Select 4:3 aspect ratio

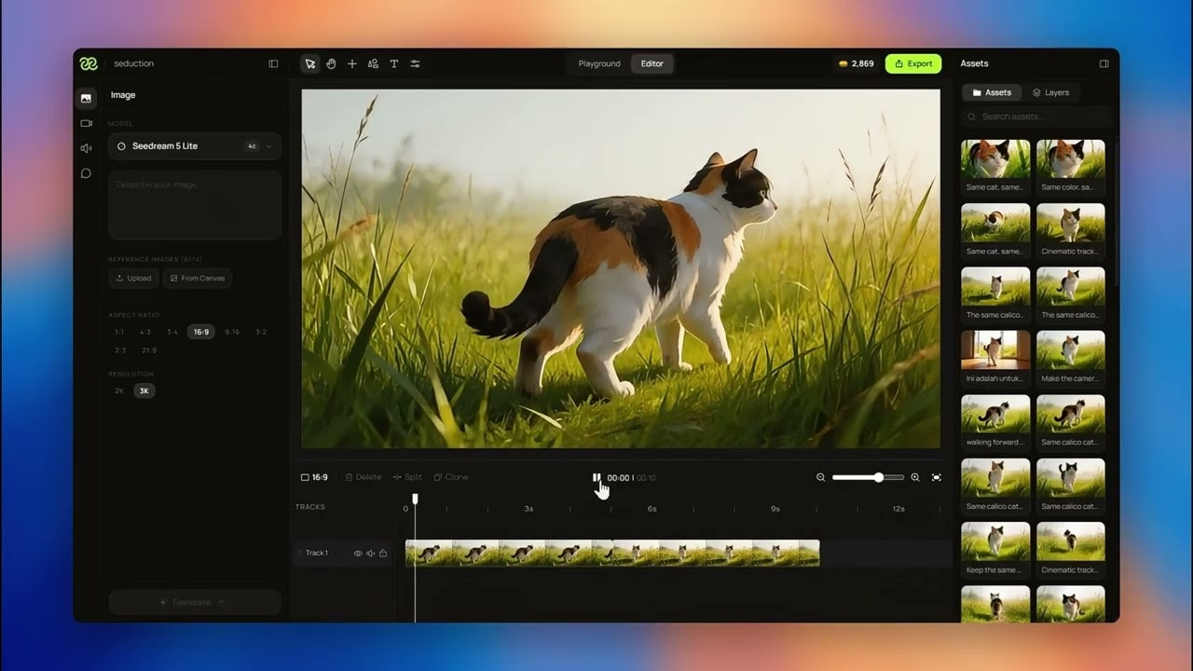coord(145,332)
